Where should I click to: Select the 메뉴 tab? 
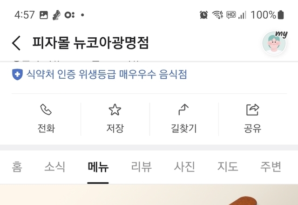98,167
